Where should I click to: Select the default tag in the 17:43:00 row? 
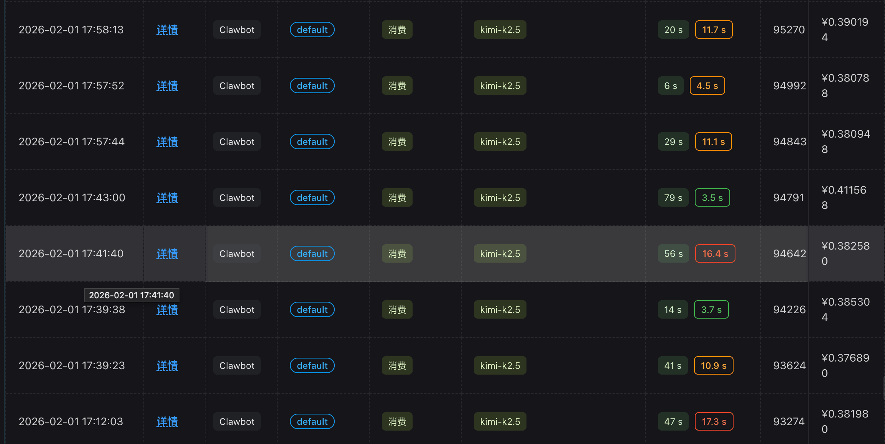[x=312, y=198]
